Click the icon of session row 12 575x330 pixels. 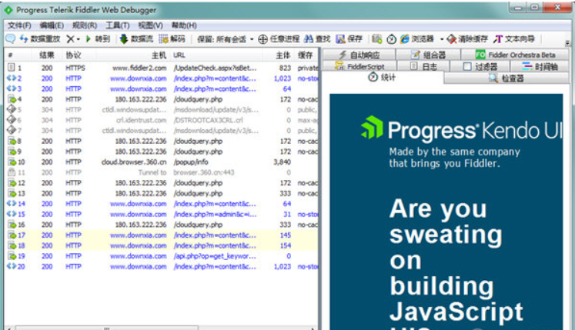(x=12, y=182)
